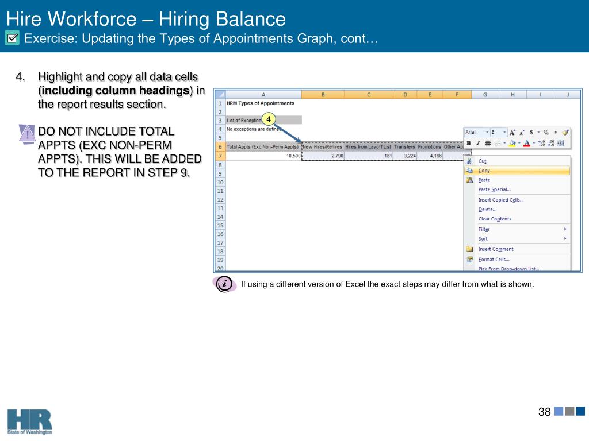
Task: Choose Cut from the context menu
Action: coord(517,161)
